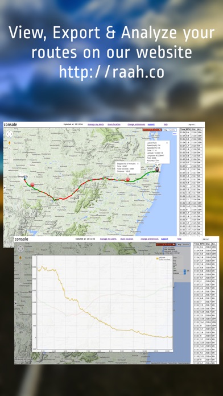This screenshot has width=223, height=396.
Task: Click the red stop marker near Bengaluru
Action: pos(32,184)
